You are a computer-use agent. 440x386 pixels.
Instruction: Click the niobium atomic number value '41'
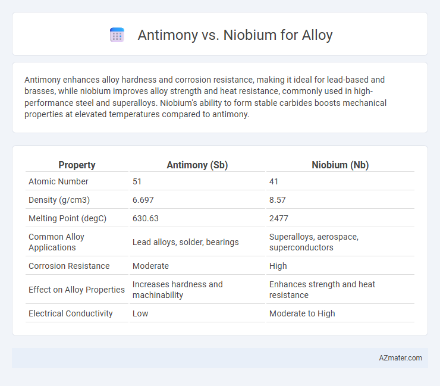[274, 181]
